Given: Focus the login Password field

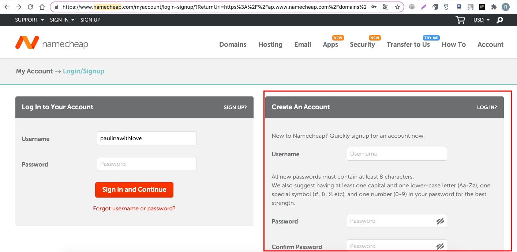Looking at the screenshot, I should click(147, 164).
